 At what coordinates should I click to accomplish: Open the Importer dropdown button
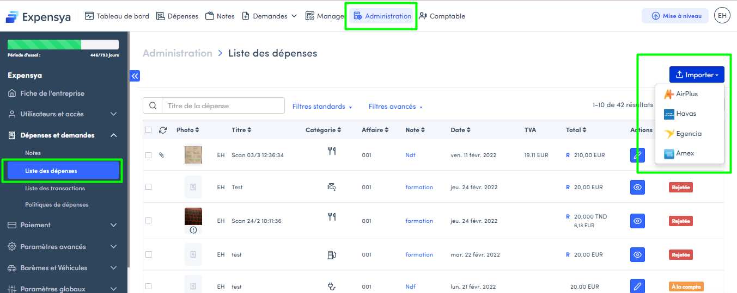point(697,75)
